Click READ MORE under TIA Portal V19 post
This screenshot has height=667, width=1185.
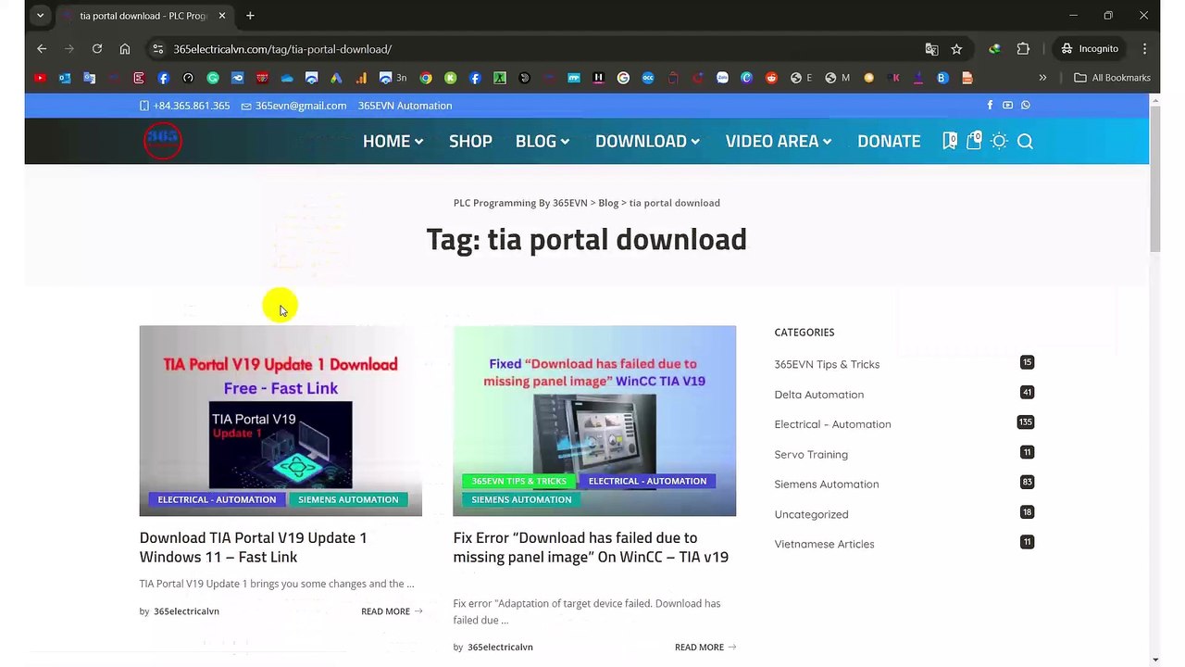(392, 611)
